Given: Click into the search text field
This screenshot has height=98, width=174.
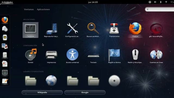Looking at the screenshot, I should coord(160,9).
